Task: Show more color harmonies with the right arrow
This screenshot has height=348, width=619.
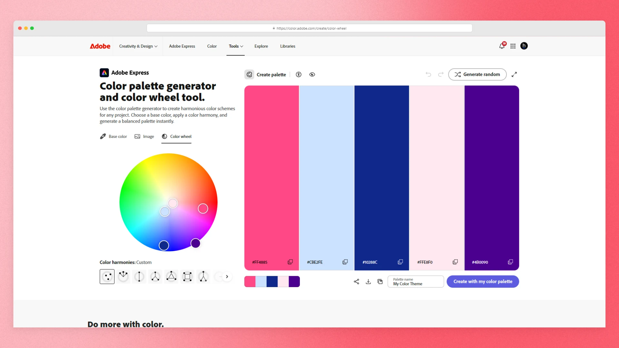Action: [x=227, y=276]
